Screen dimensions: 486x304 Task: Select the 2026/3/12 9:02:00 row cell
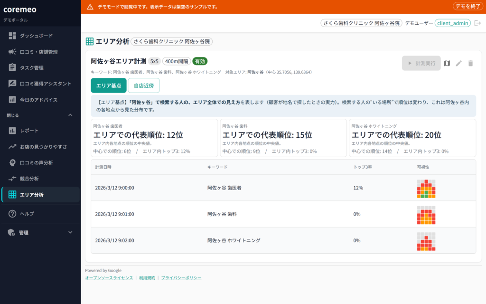tap(115, 240)
